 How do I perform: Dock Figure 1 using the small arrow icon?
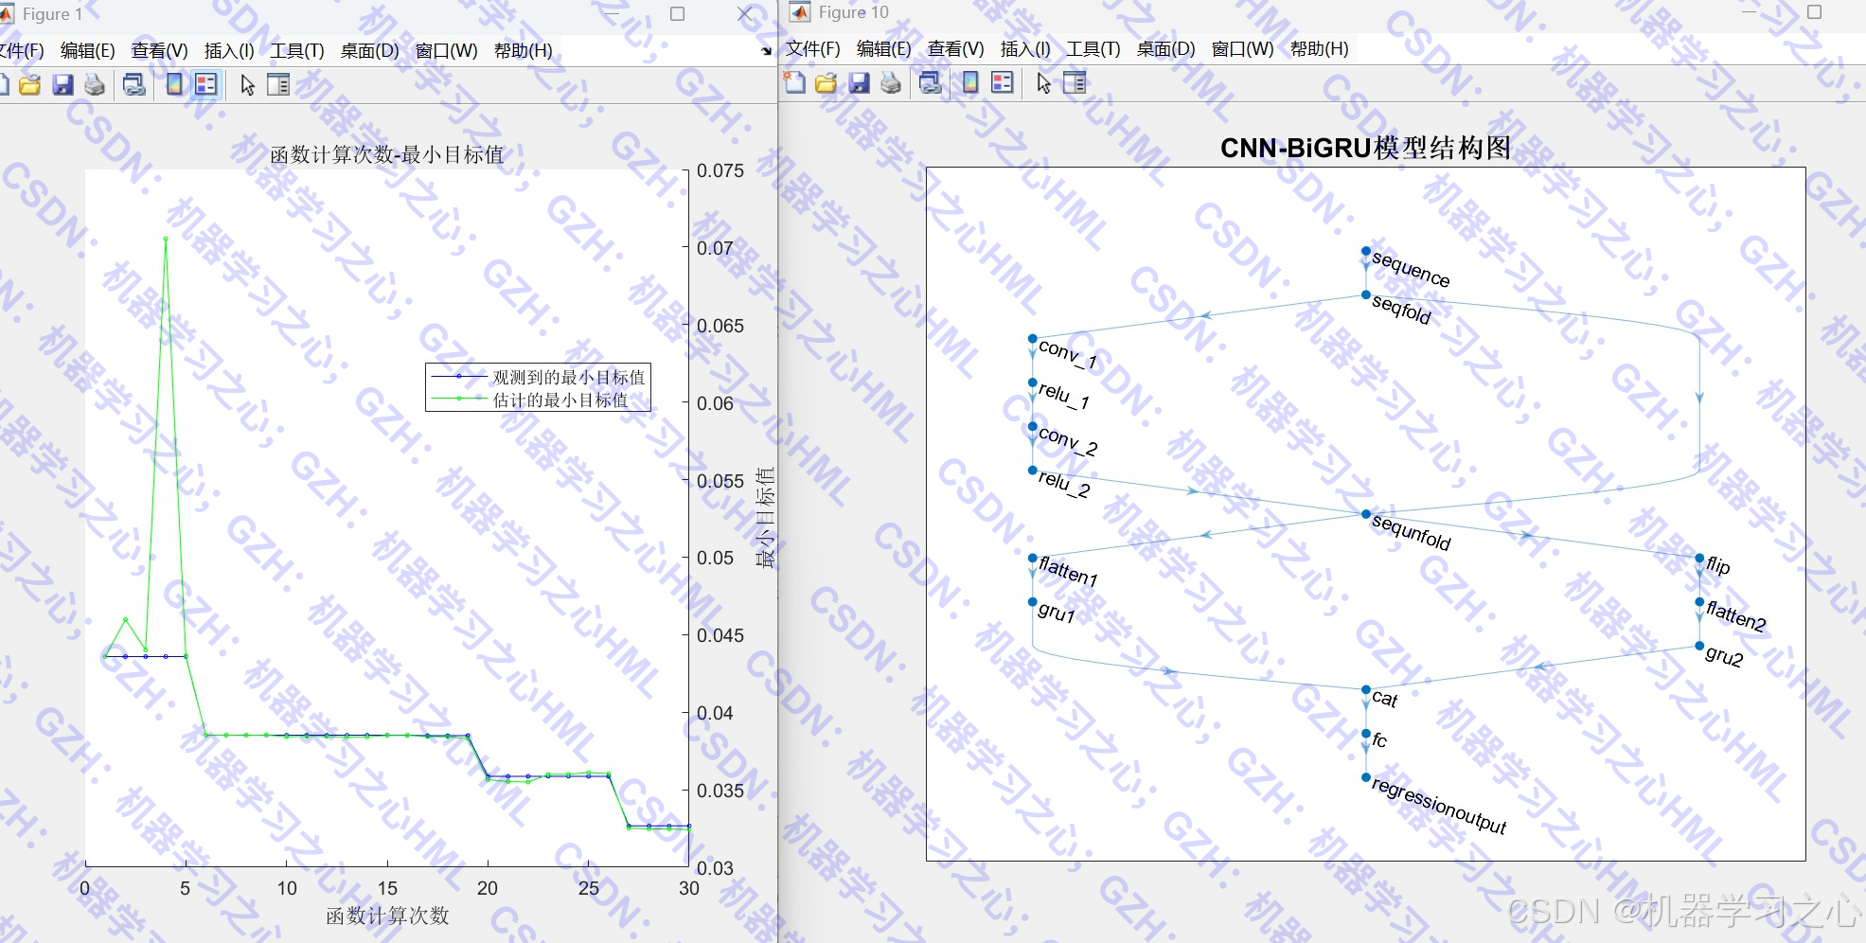(766, 51)
